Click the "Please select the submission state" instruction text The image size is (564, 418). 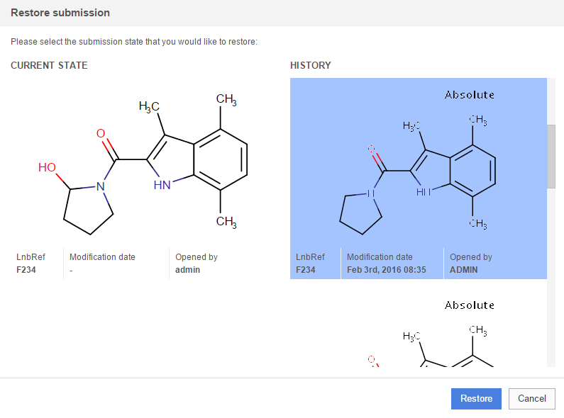134,42
